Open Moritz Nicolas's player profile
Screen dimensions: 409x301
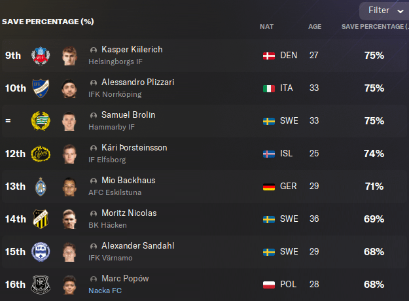[x=129, y=213]
